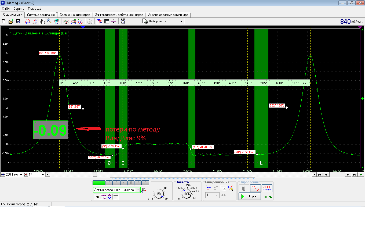Select the D digital channel button
The width and height of the screenshot is (365, 242).
pyautogui.click(x=145, y=183)
